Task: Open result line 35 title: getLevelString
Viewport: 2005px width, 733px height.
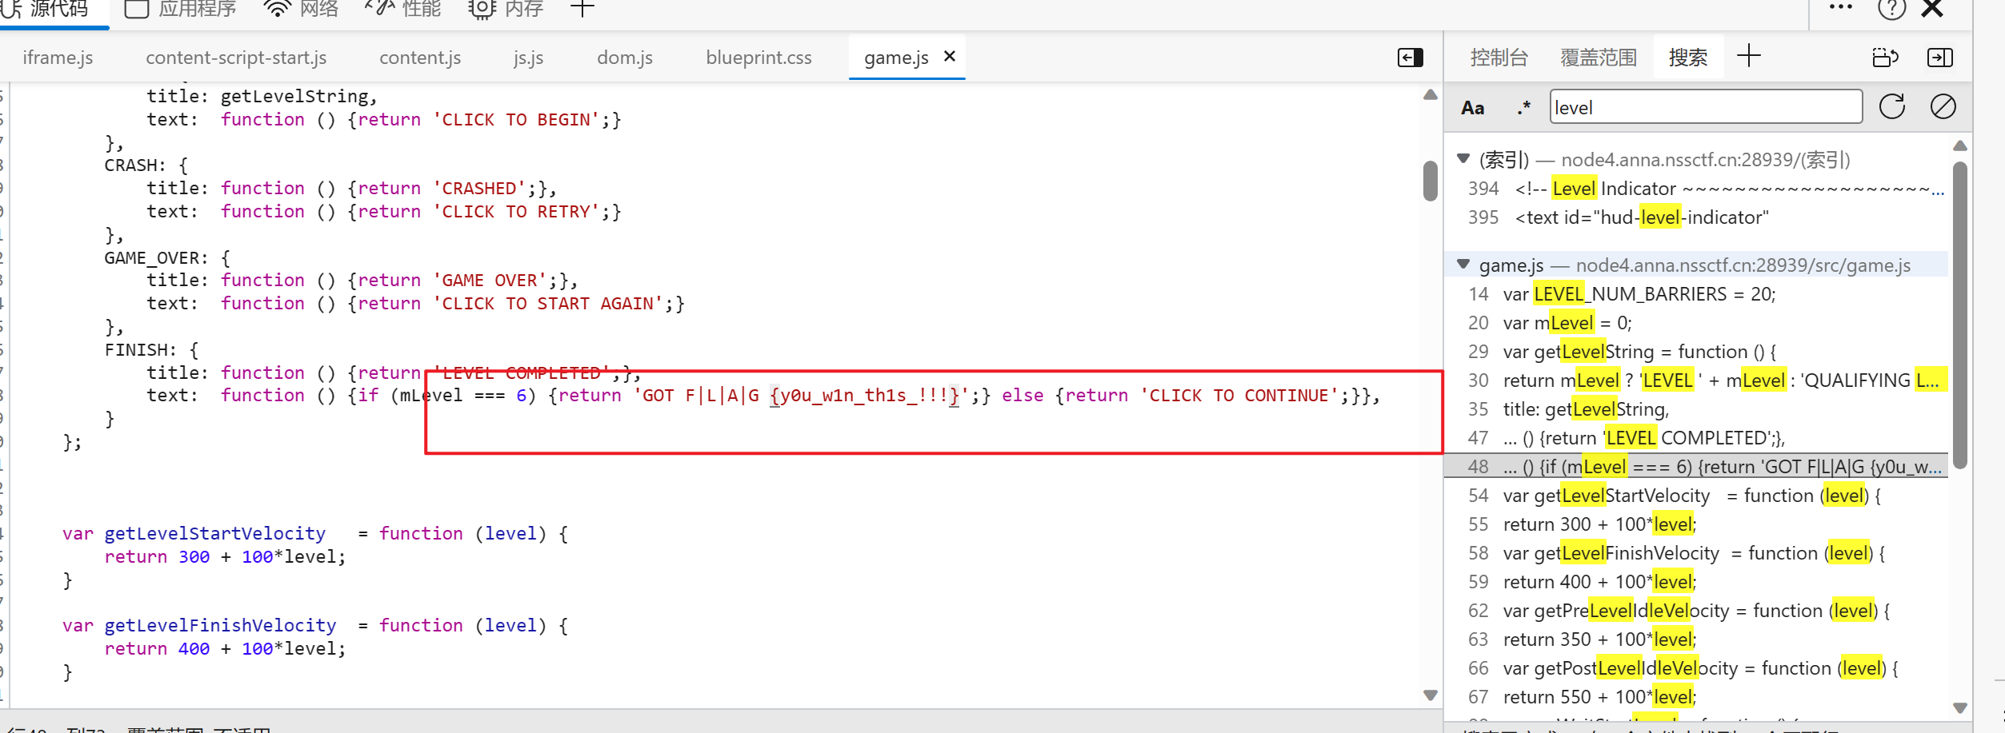Action: (x=1696, y=409)
